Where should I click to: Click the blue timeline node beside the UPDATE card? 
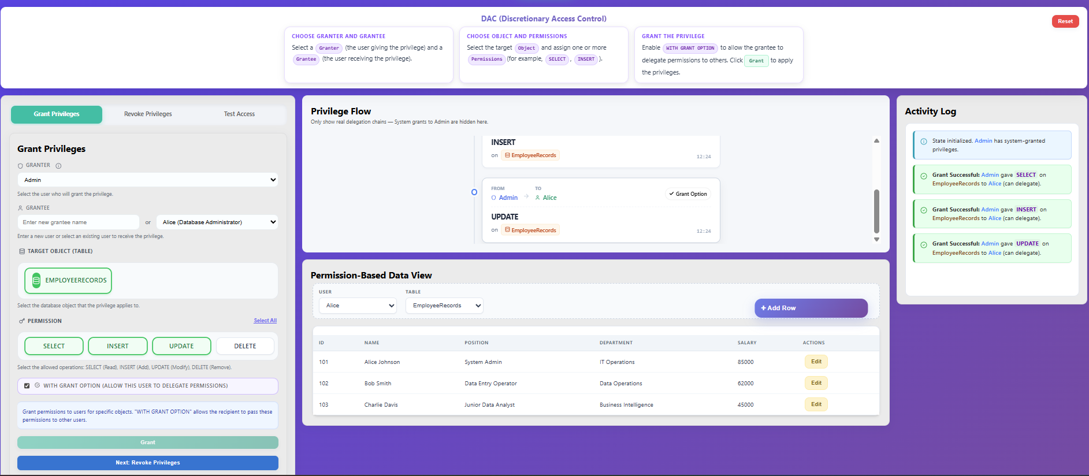474,192
